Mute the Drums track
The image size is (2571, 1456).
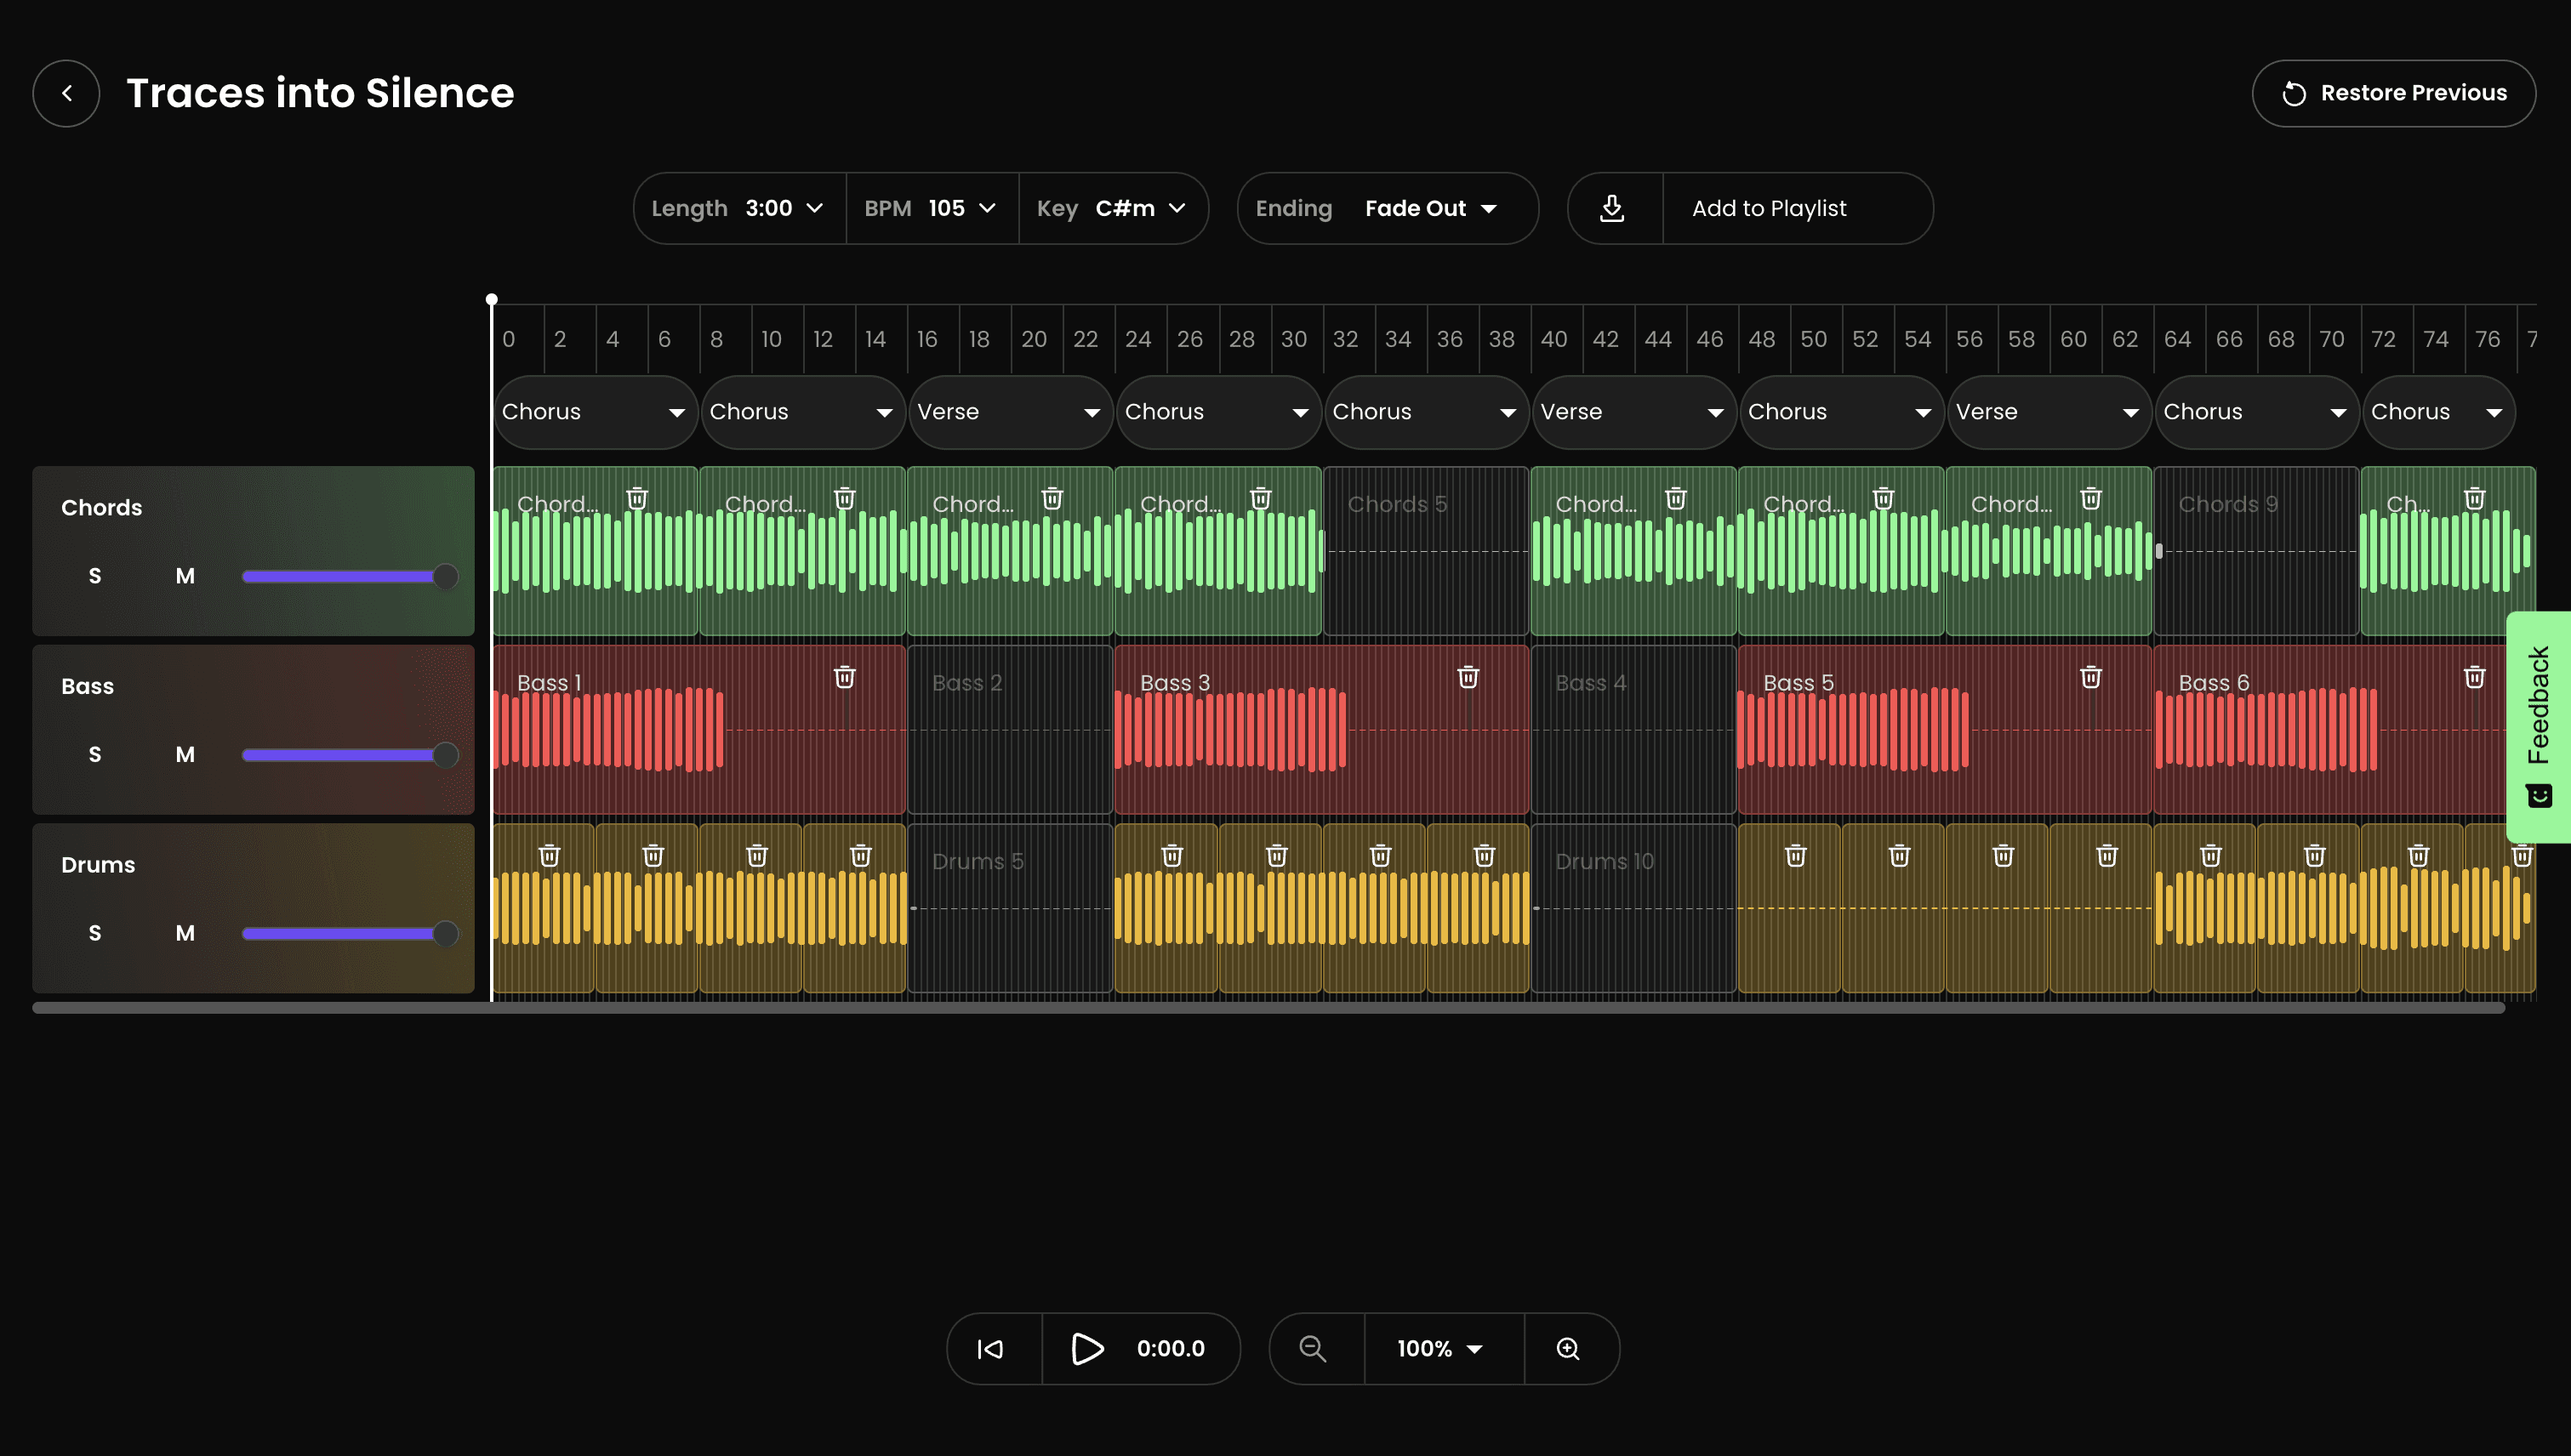(185, 933)
